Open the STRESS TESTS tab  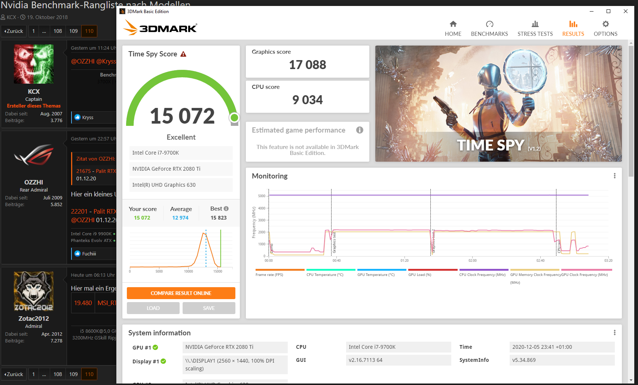(x=535, y=29)
